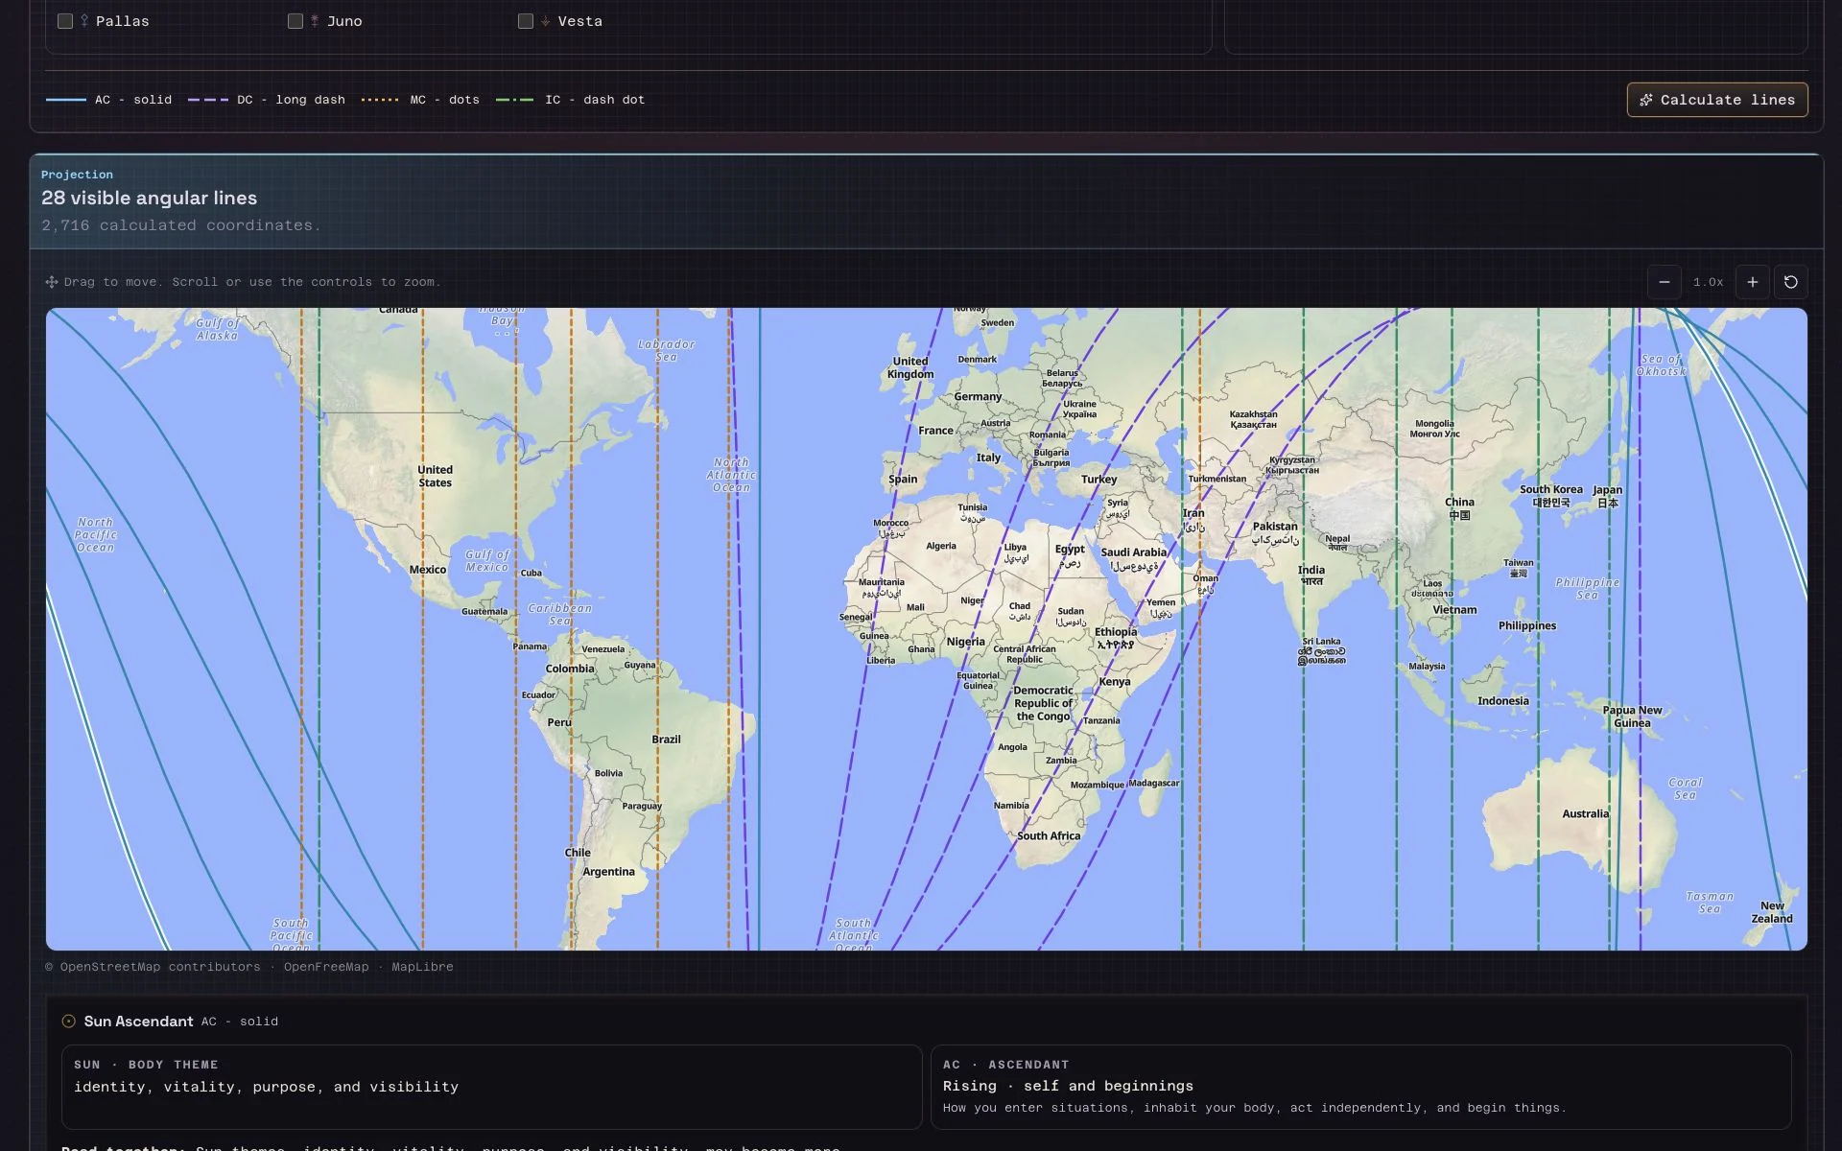Click the '2,716 calculated coordinates.' text
This screenshot has width=1842, height=1151.
click(x=181, y=225)
